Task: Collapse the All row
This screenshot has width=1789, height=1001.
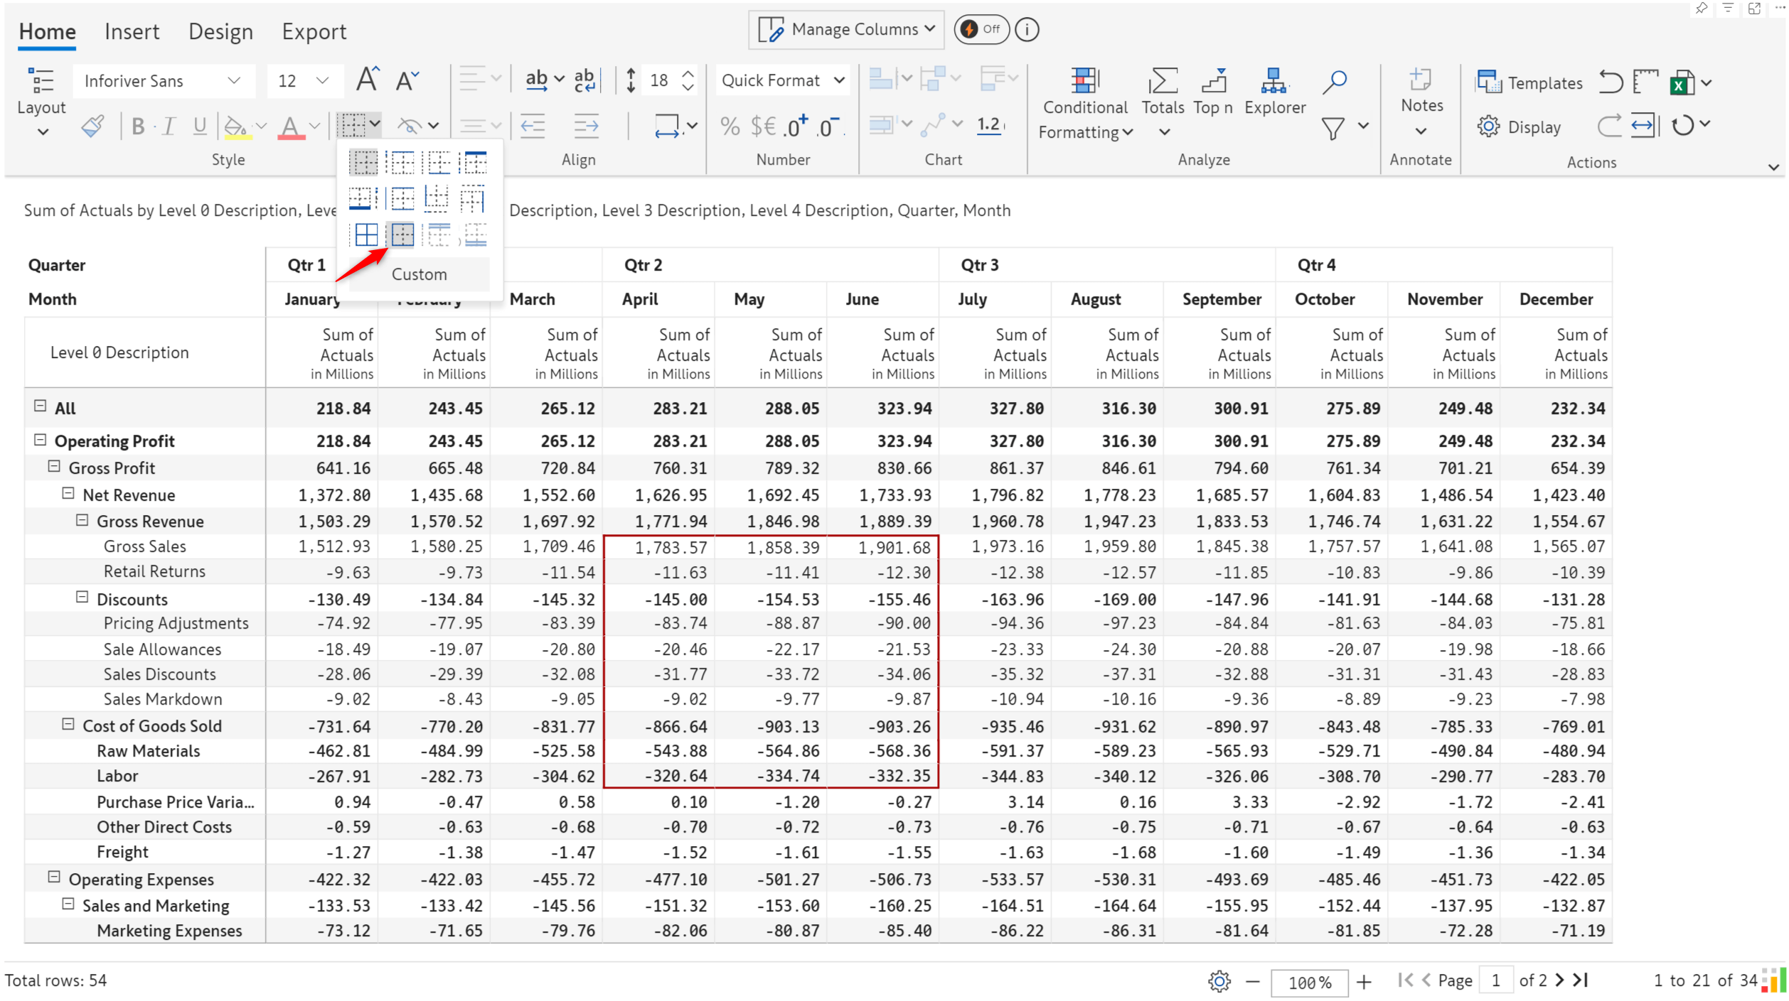Action: pos(41,406)
